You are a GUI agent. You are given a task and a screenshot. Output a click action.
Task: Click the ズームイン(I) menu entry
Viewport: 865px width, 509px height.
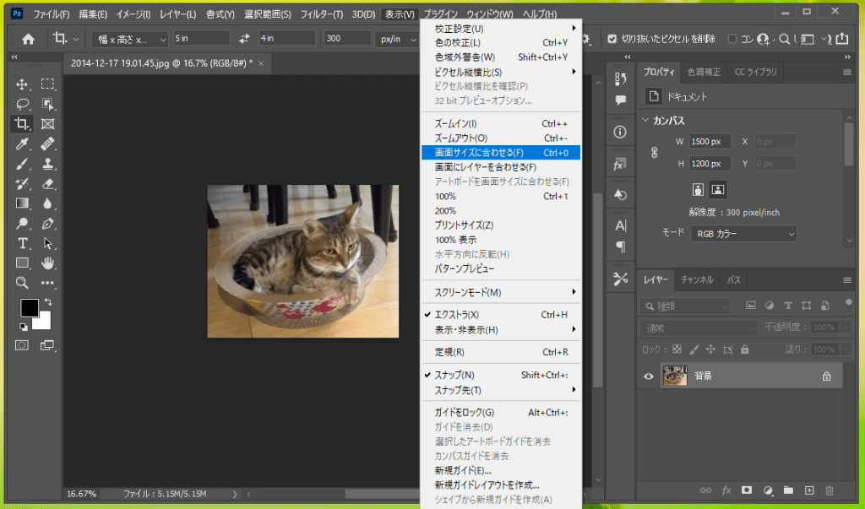(x=455, y=123)
